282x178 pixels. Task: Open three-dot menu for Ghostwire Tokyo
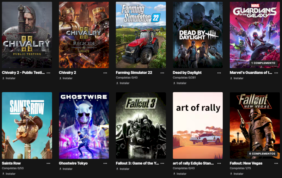coord(105,164)
